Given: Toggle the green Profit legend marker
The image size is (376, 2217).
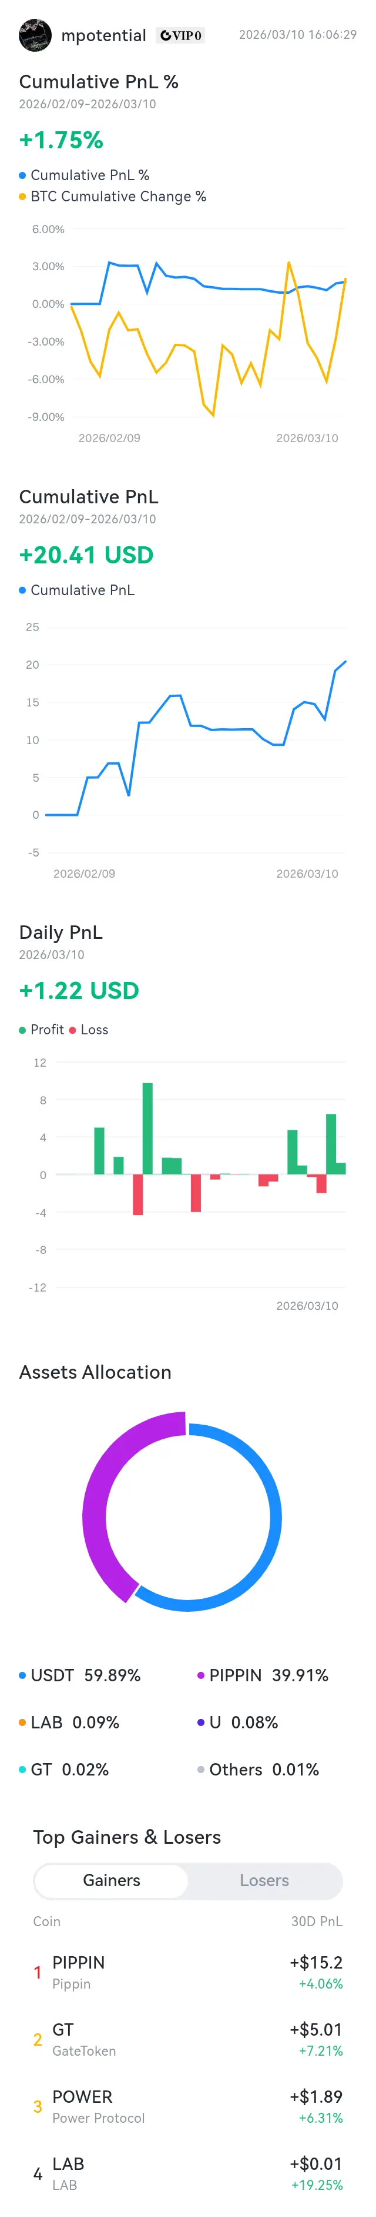Looking at the screenshot, I should coord(22,1029).
